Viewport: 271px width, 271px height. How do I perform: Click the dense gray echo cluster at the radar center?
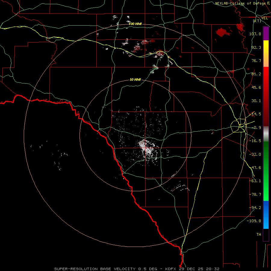click(147, 148)
